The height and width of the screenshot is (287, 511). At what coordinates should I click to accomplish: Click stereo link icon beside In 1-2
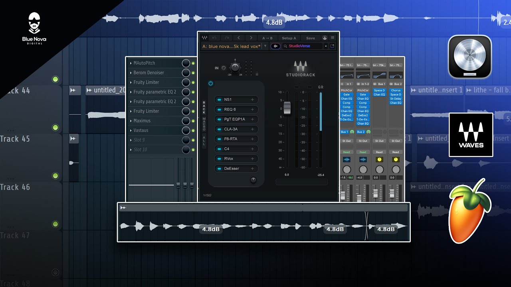[x=358, y=84]
